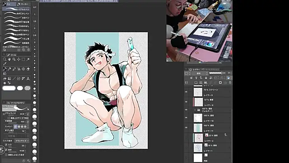Select the Text tool
This screenshot has height=163, width=289.
tap(28, 78)
